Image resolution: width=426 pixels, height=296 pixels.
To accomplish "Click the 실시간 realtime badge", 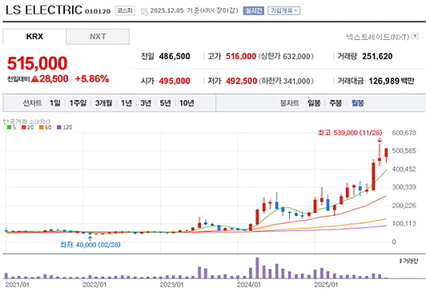I will pyautogui.click(x=254, y=10).
